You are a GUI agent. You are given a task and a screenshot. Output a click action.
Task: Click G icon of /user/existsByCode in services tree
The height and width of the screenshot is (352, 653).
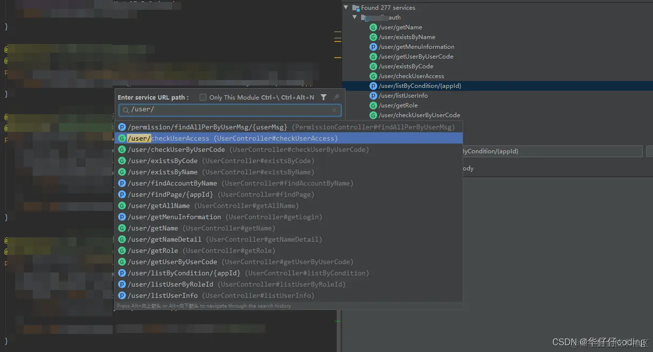(373, 66)
